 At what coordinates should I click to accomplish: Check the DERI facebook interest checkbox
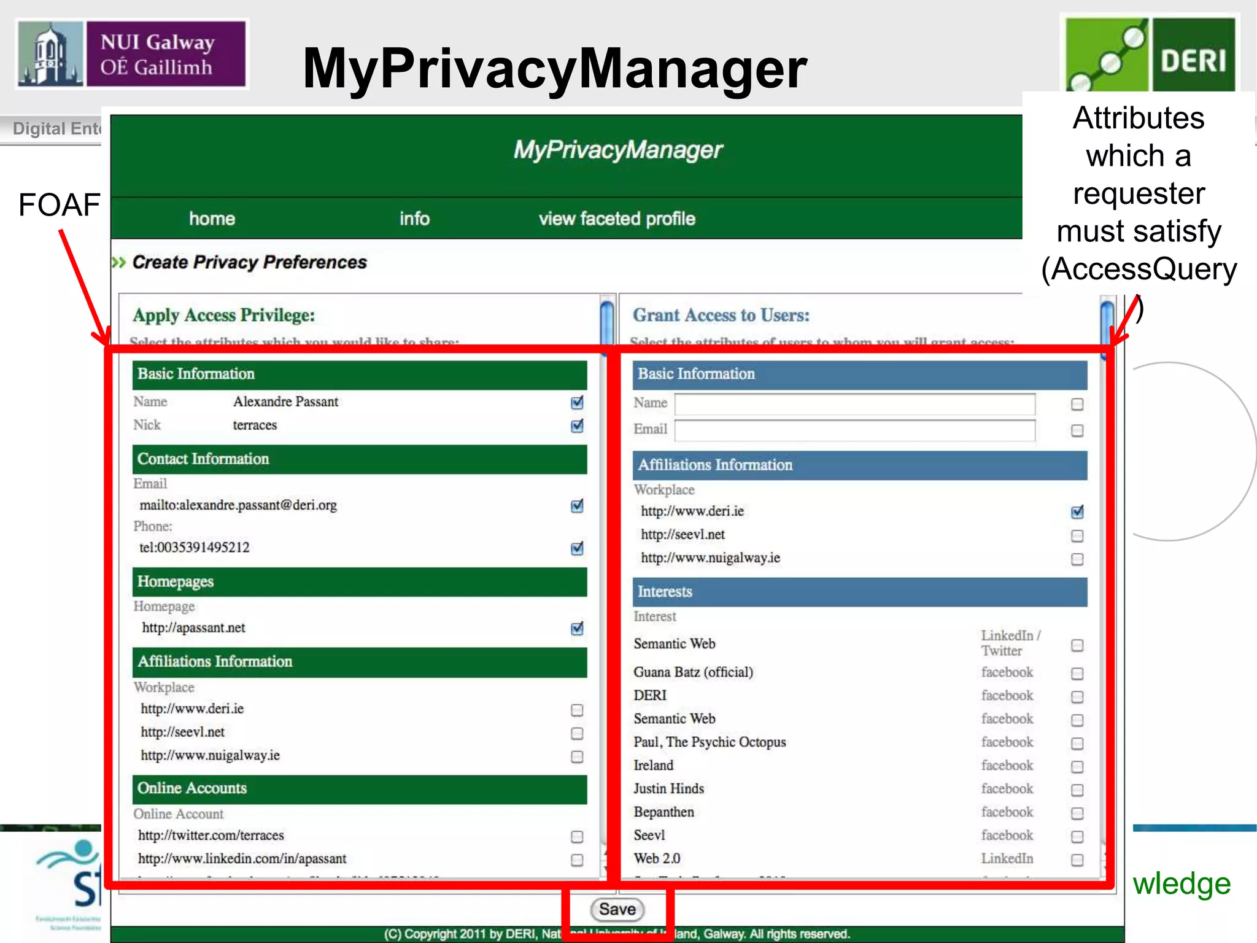click(x=1077, y=697)
